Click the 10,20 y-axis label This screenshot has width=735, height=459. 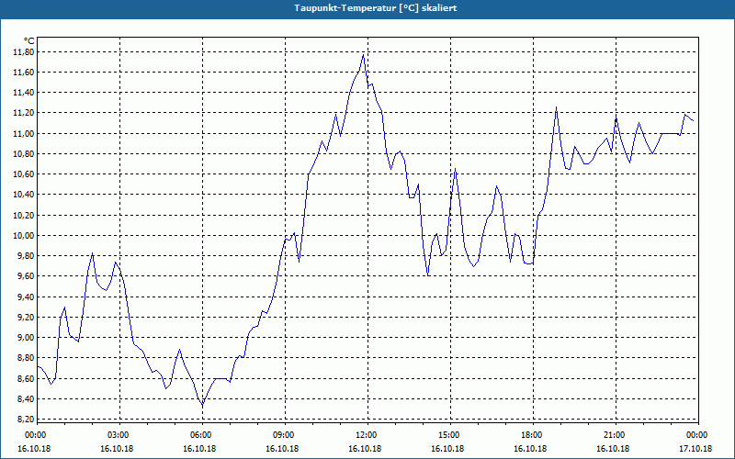23,216
